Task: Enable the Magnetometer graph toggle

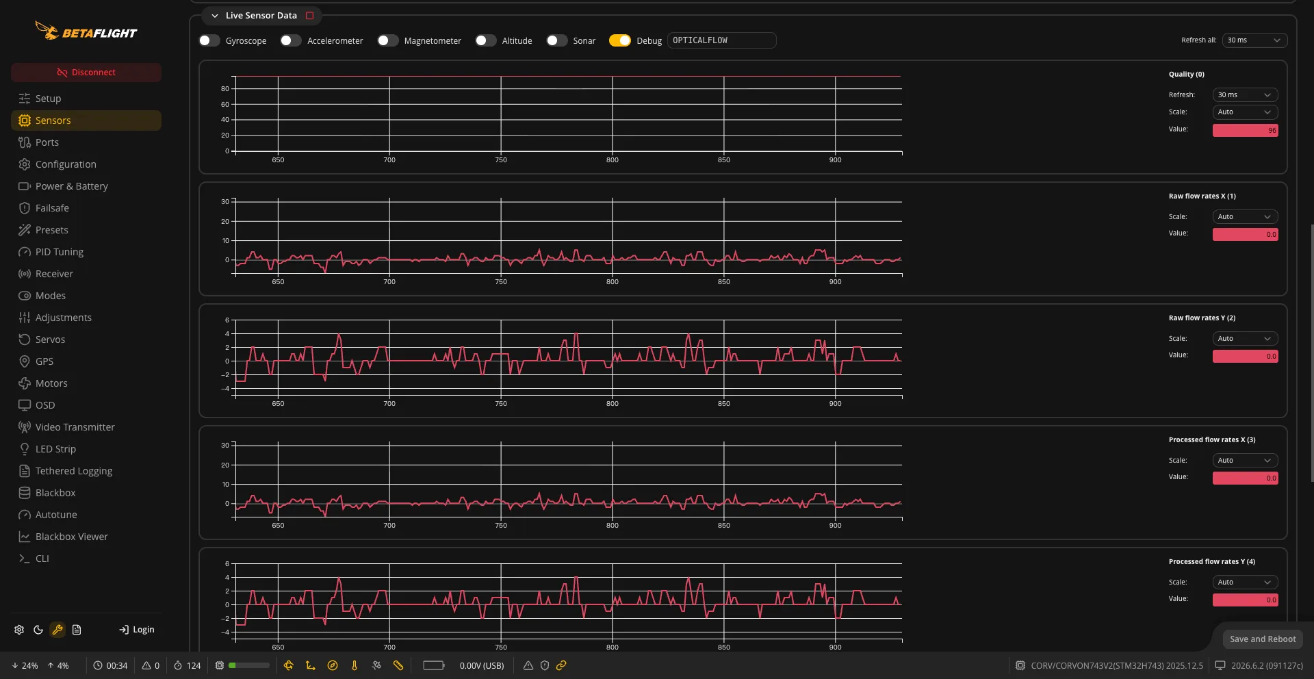Action: point(388,41)
